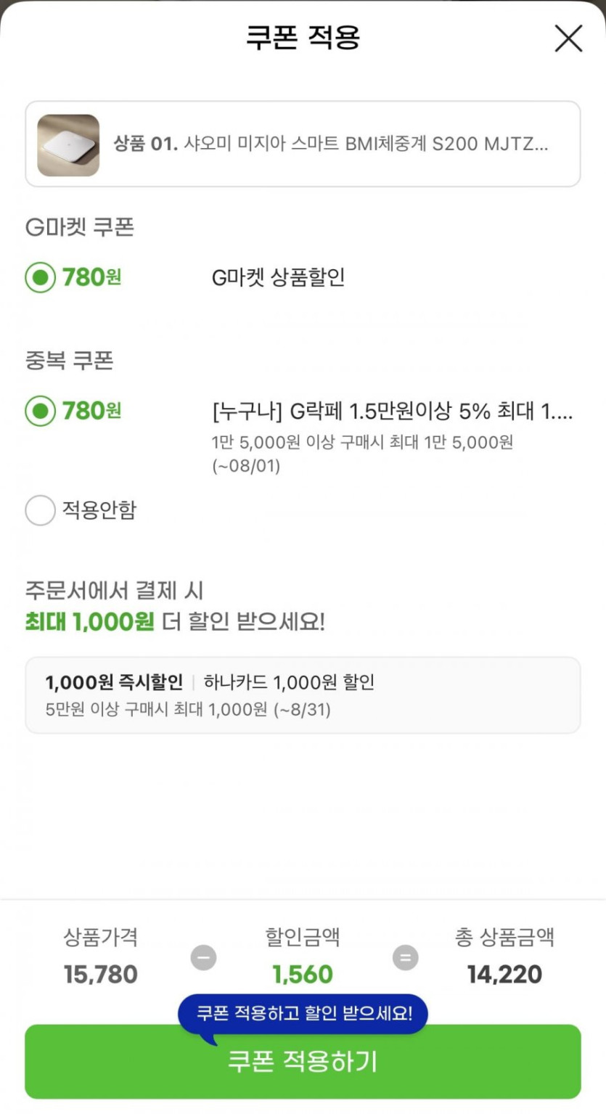Tap the 상품가격 15,780 amount
606x1114 pixels.
pos(100,974)
